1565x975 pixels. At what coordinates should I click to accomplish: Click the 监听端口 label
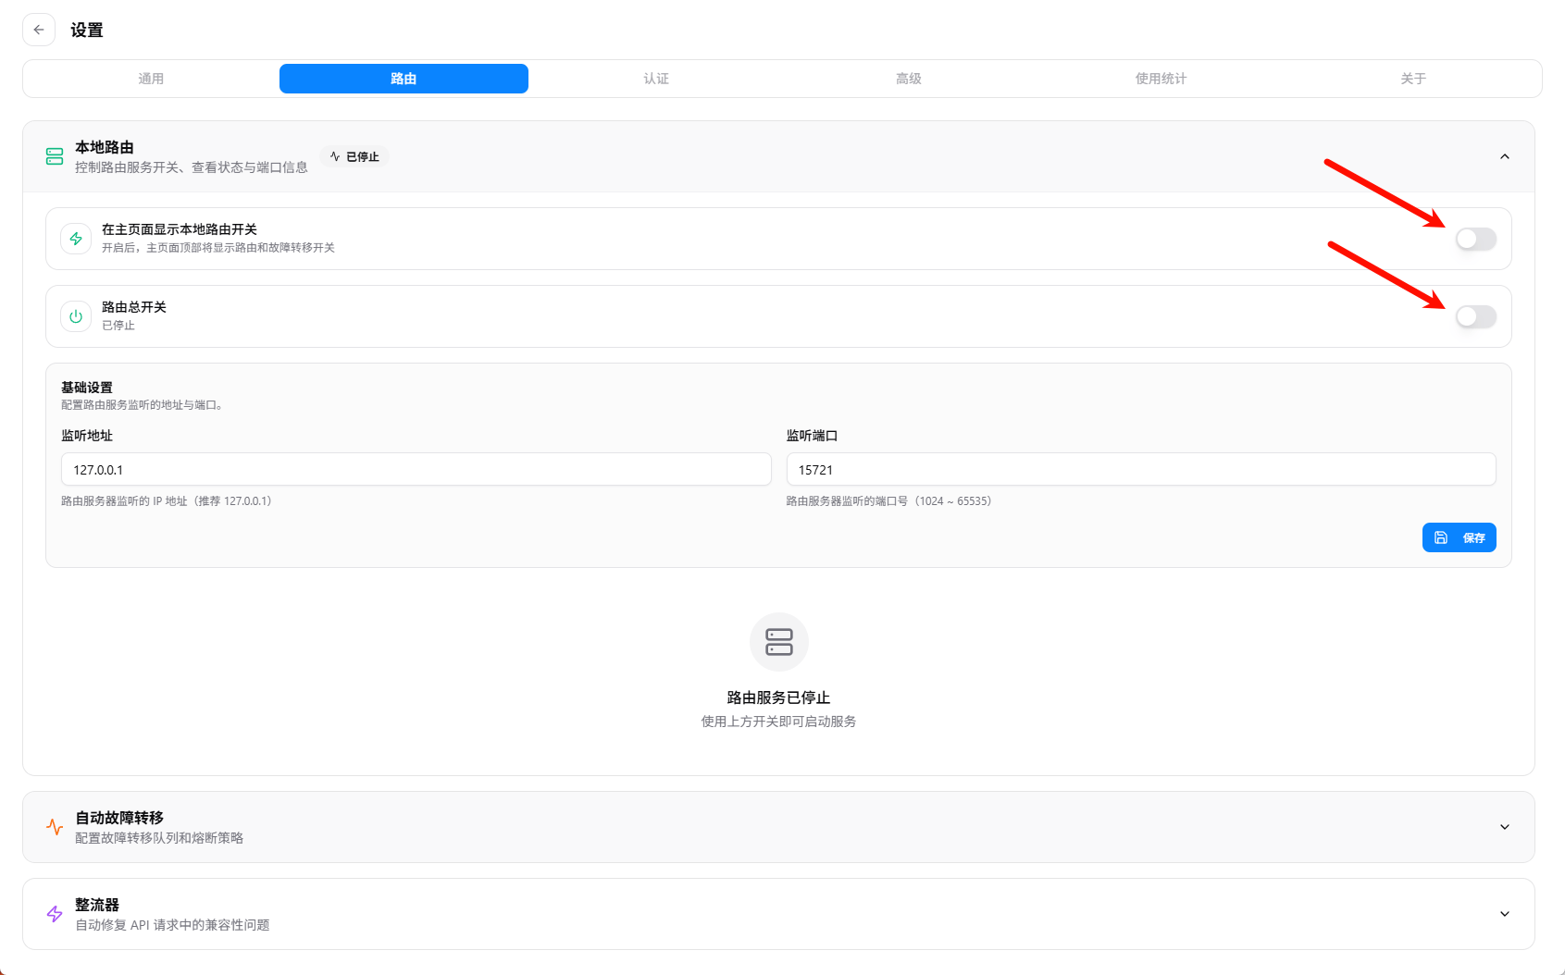812,436
